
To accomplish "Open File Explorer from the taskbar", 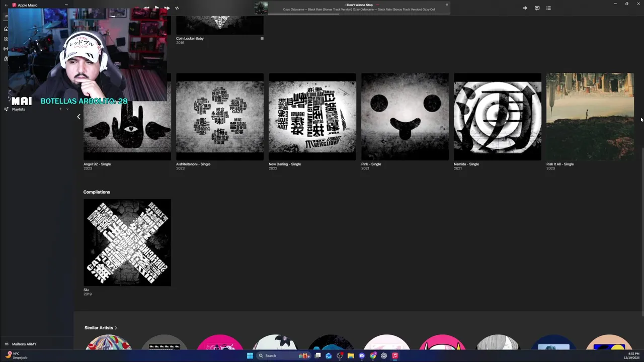I will pos(351,356).
